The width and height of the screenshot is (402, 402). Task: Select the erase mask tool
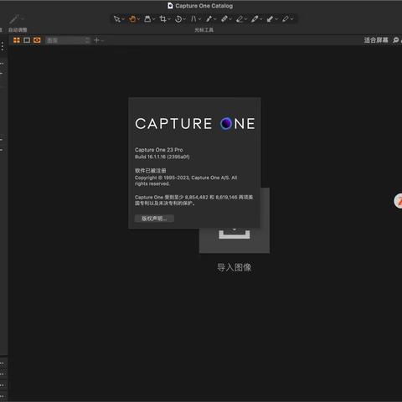(240, 19)
